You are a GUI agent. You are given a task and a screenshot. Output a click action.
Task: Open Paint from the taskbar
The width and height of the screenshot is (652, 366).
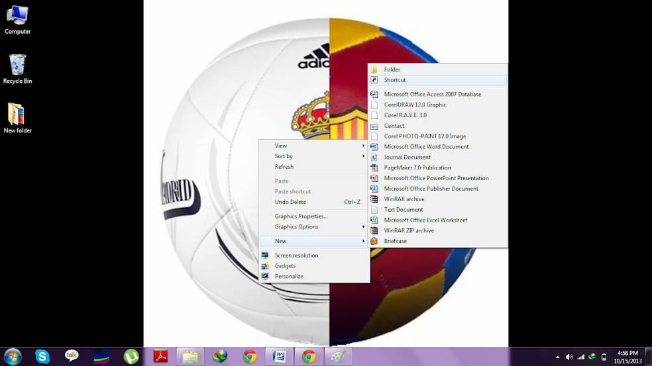(x=338, y=357)
